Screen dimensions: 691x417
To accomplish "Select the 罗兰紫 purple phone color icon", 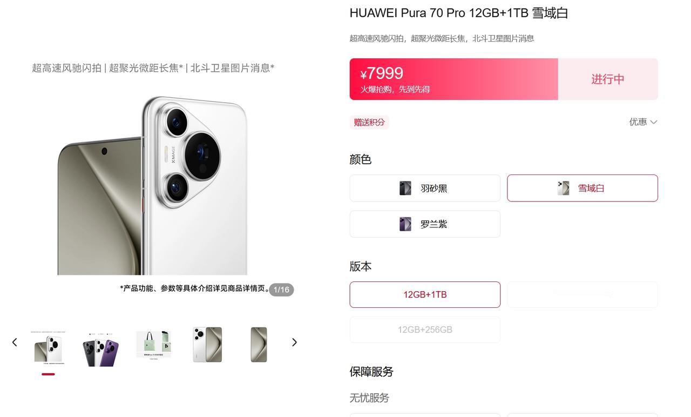I will (x=405, y=224).
